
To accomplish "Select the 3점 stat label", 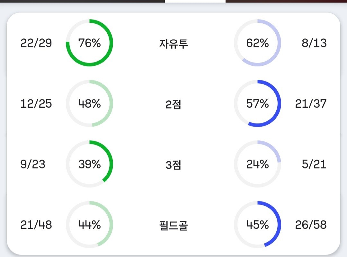I will [x=173, y=165].
